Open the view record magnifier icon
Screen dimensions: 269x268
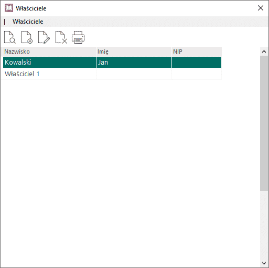pyautogui.click(x=10, y=37)
